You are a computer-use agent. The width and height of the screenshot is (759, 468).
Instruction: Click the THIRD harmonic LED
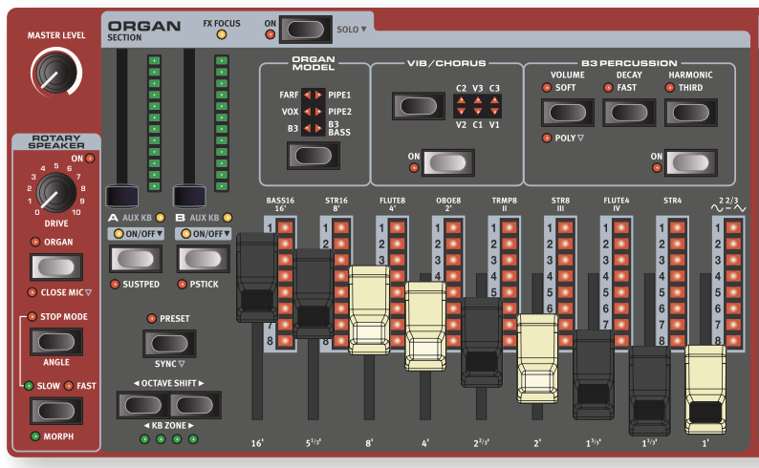coord(670,88)
